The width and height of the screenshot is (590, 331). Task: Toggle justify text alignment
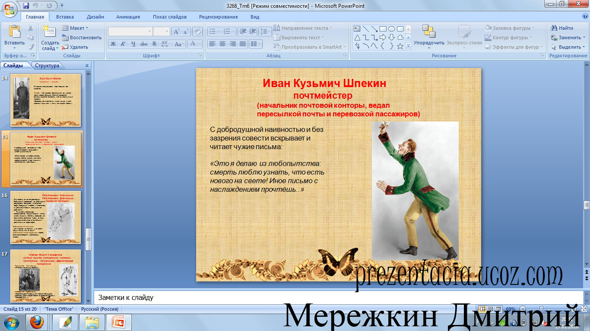243,44
